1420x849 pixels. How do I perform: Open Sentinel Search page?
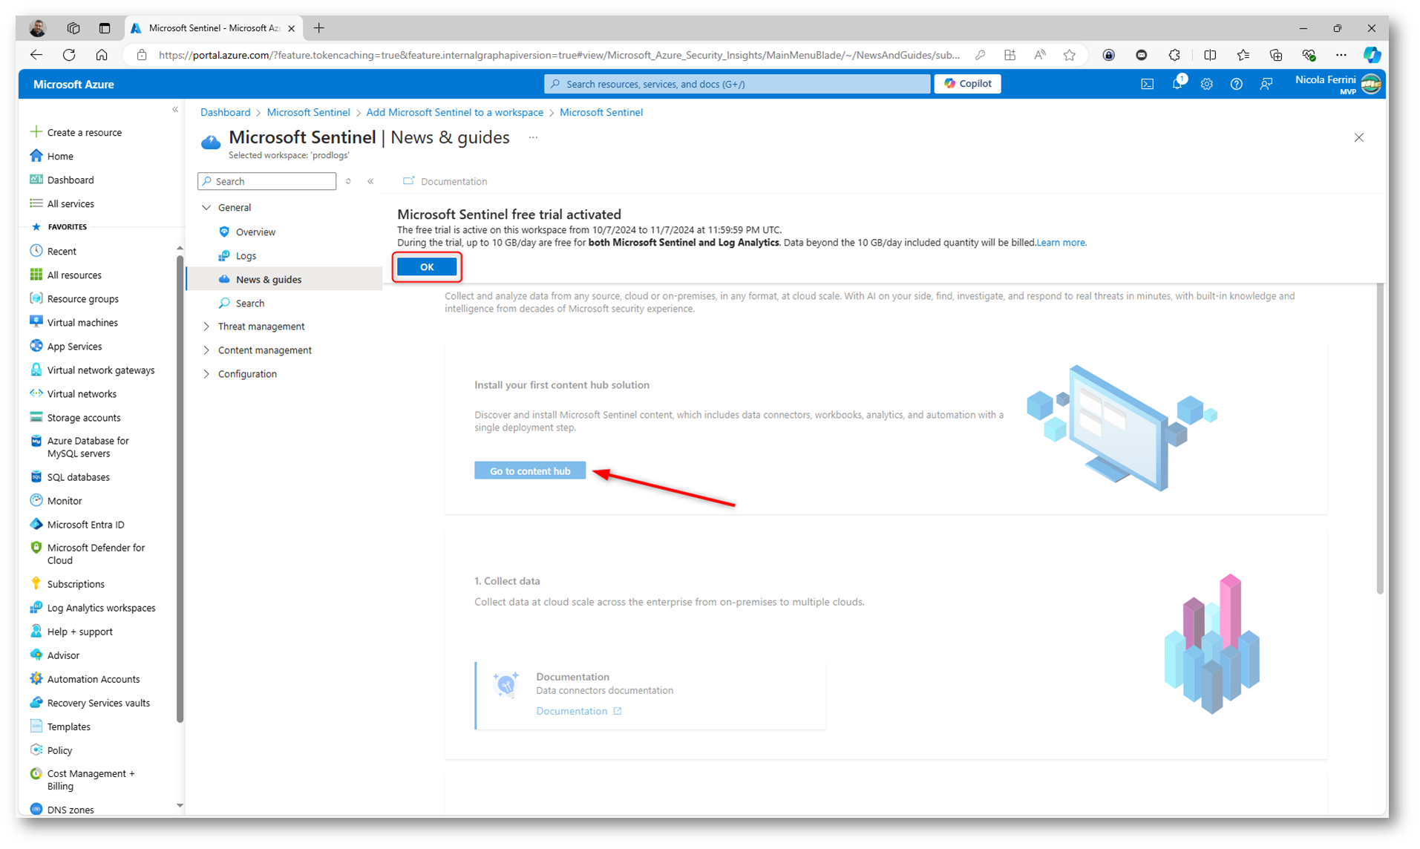pyautogui.click(x=250, y=304)
